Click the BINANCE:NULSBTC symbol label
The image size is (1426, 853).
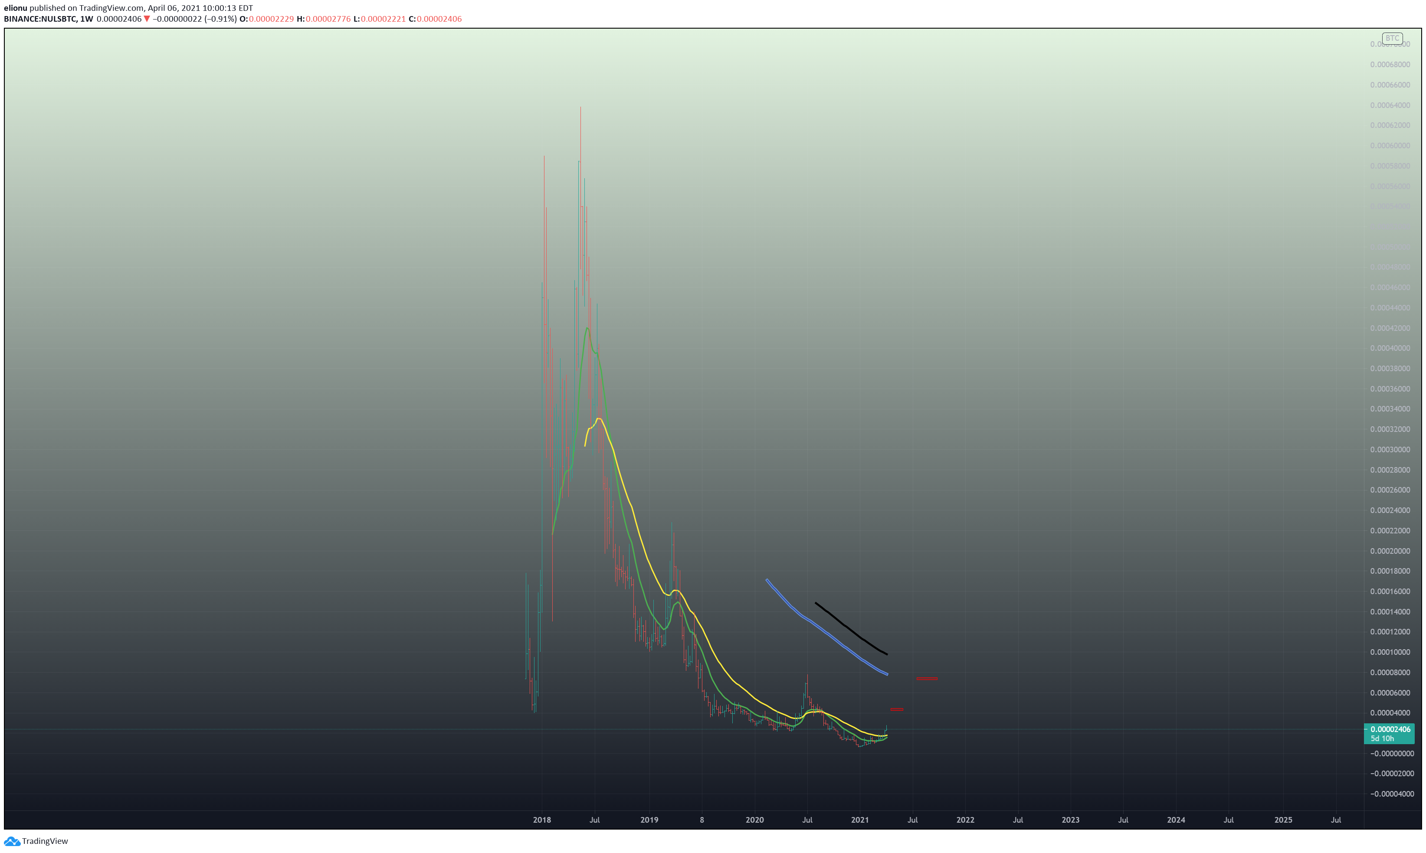(x=40, y=19)
